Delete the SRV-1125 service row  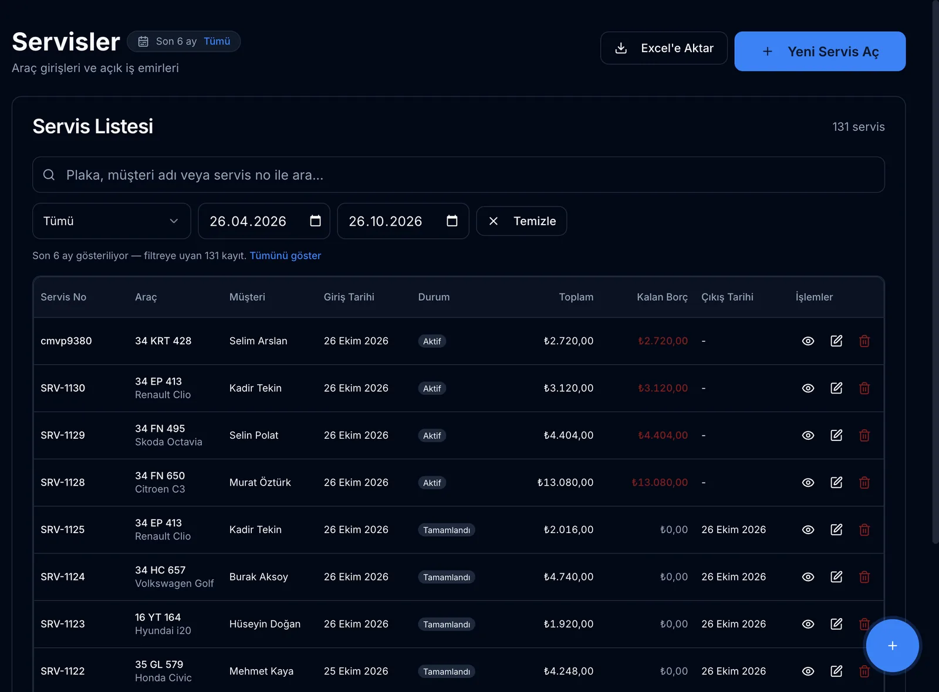[x=864, y=530]
